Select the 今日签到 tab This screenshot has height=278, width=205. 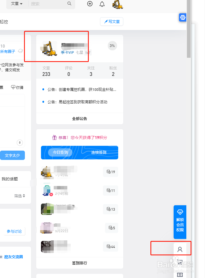tap(60, 152)
